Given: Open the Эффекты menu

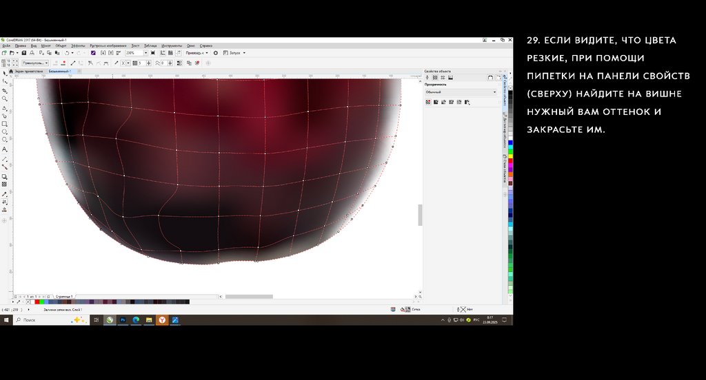Looking at the screenshot, I should 78,45.
